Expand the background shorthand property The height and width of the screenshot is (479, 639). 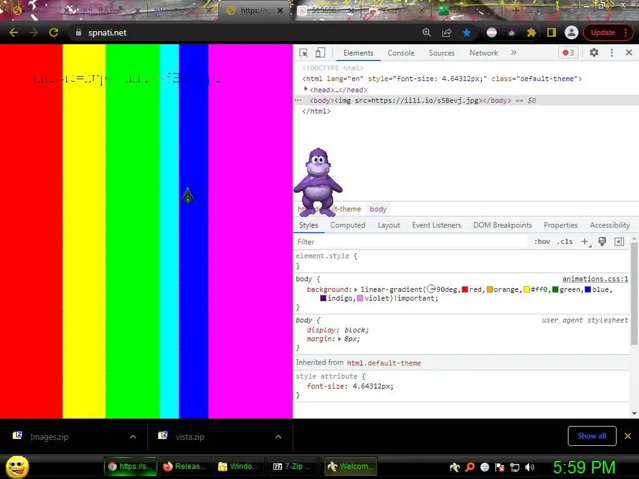(x=356, y=289)
